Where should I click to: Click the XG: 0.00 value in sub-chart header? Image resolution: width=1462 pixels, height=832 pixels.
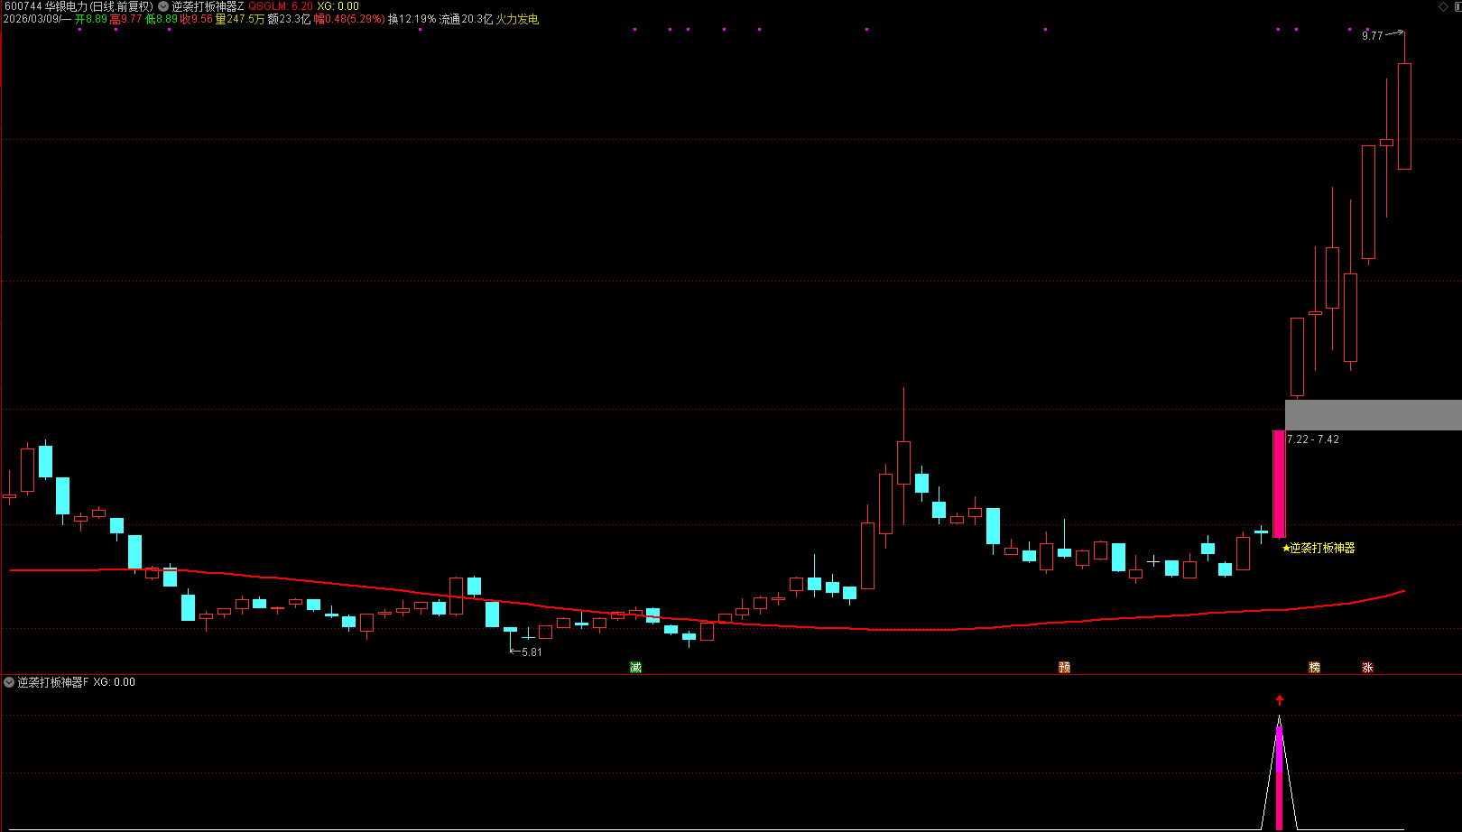pyautogui.click(x=115, y=682)
